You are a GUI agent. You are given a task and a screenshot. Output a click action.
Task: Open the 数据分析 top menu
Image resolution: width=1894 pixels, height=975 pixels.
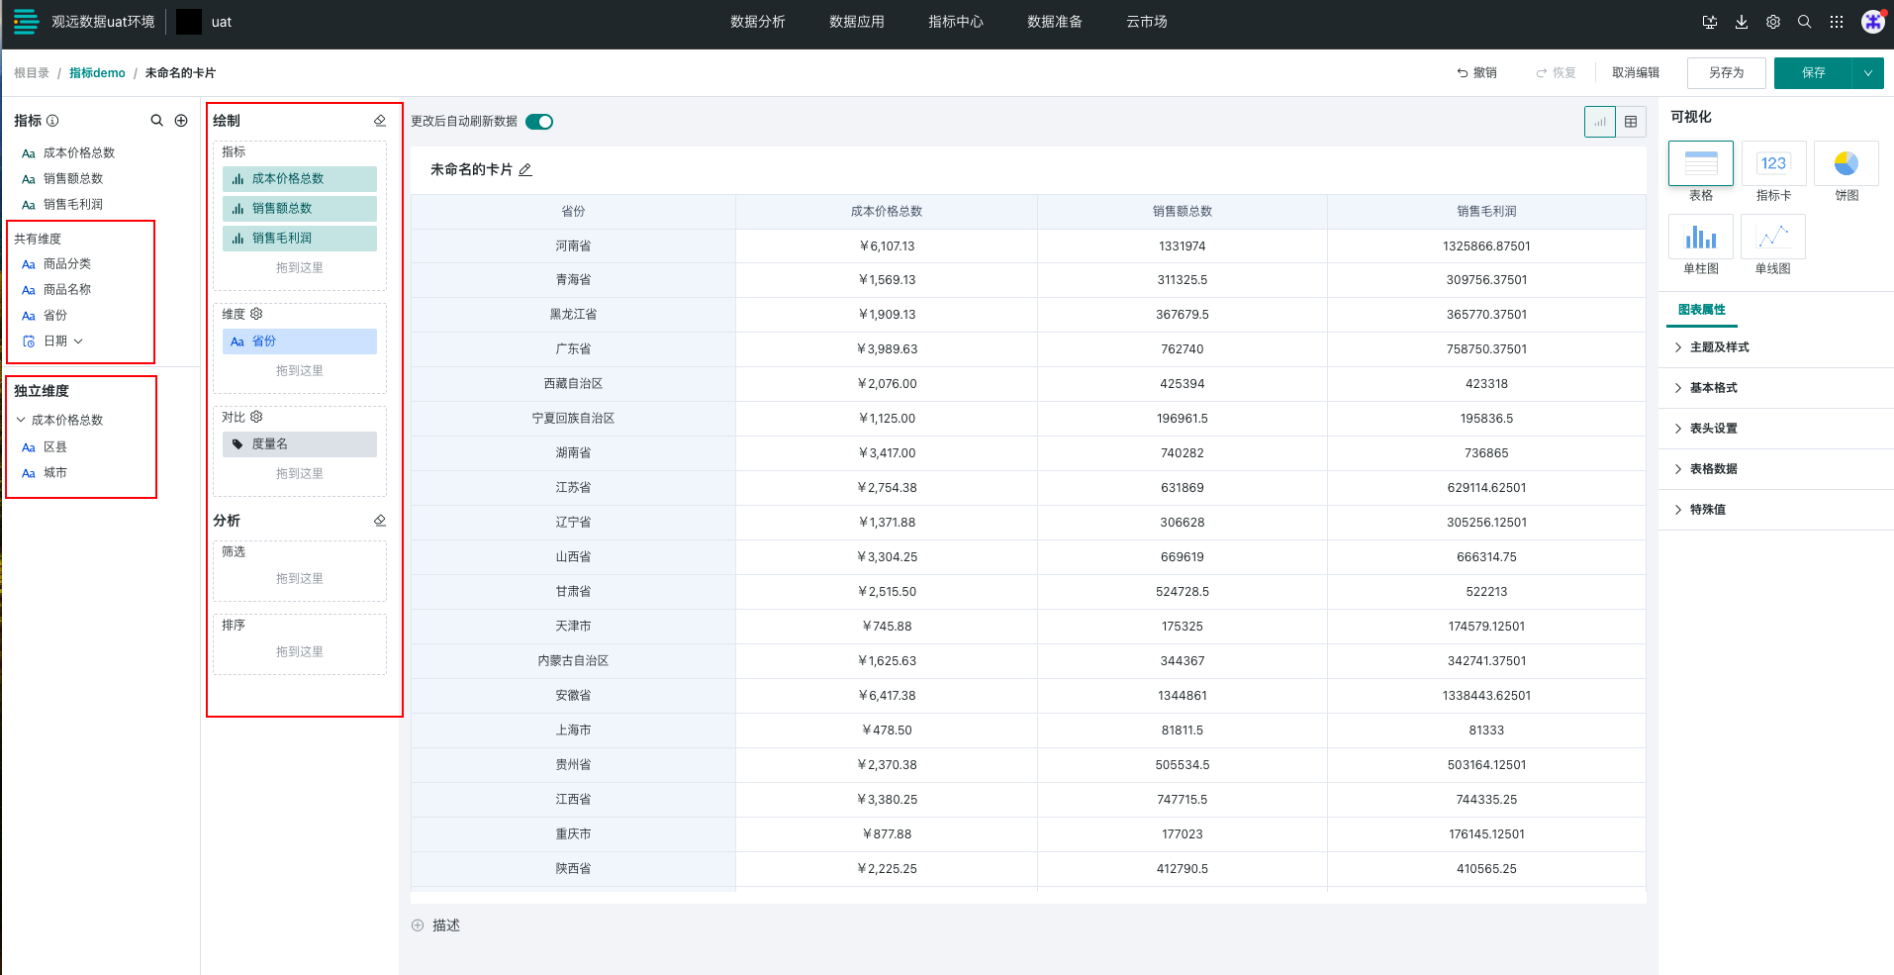(757, 22)
